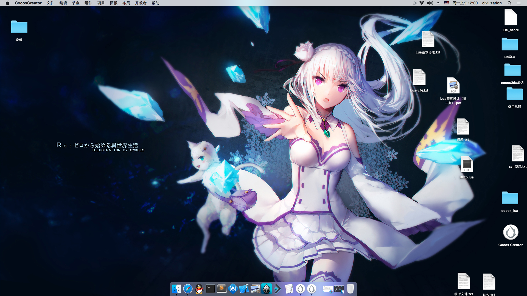Image resolution: width=527 pixels, height=296 pixels.
Task: Open the 文件 menu
Action: pyautogui.click(x=51, y=3)
